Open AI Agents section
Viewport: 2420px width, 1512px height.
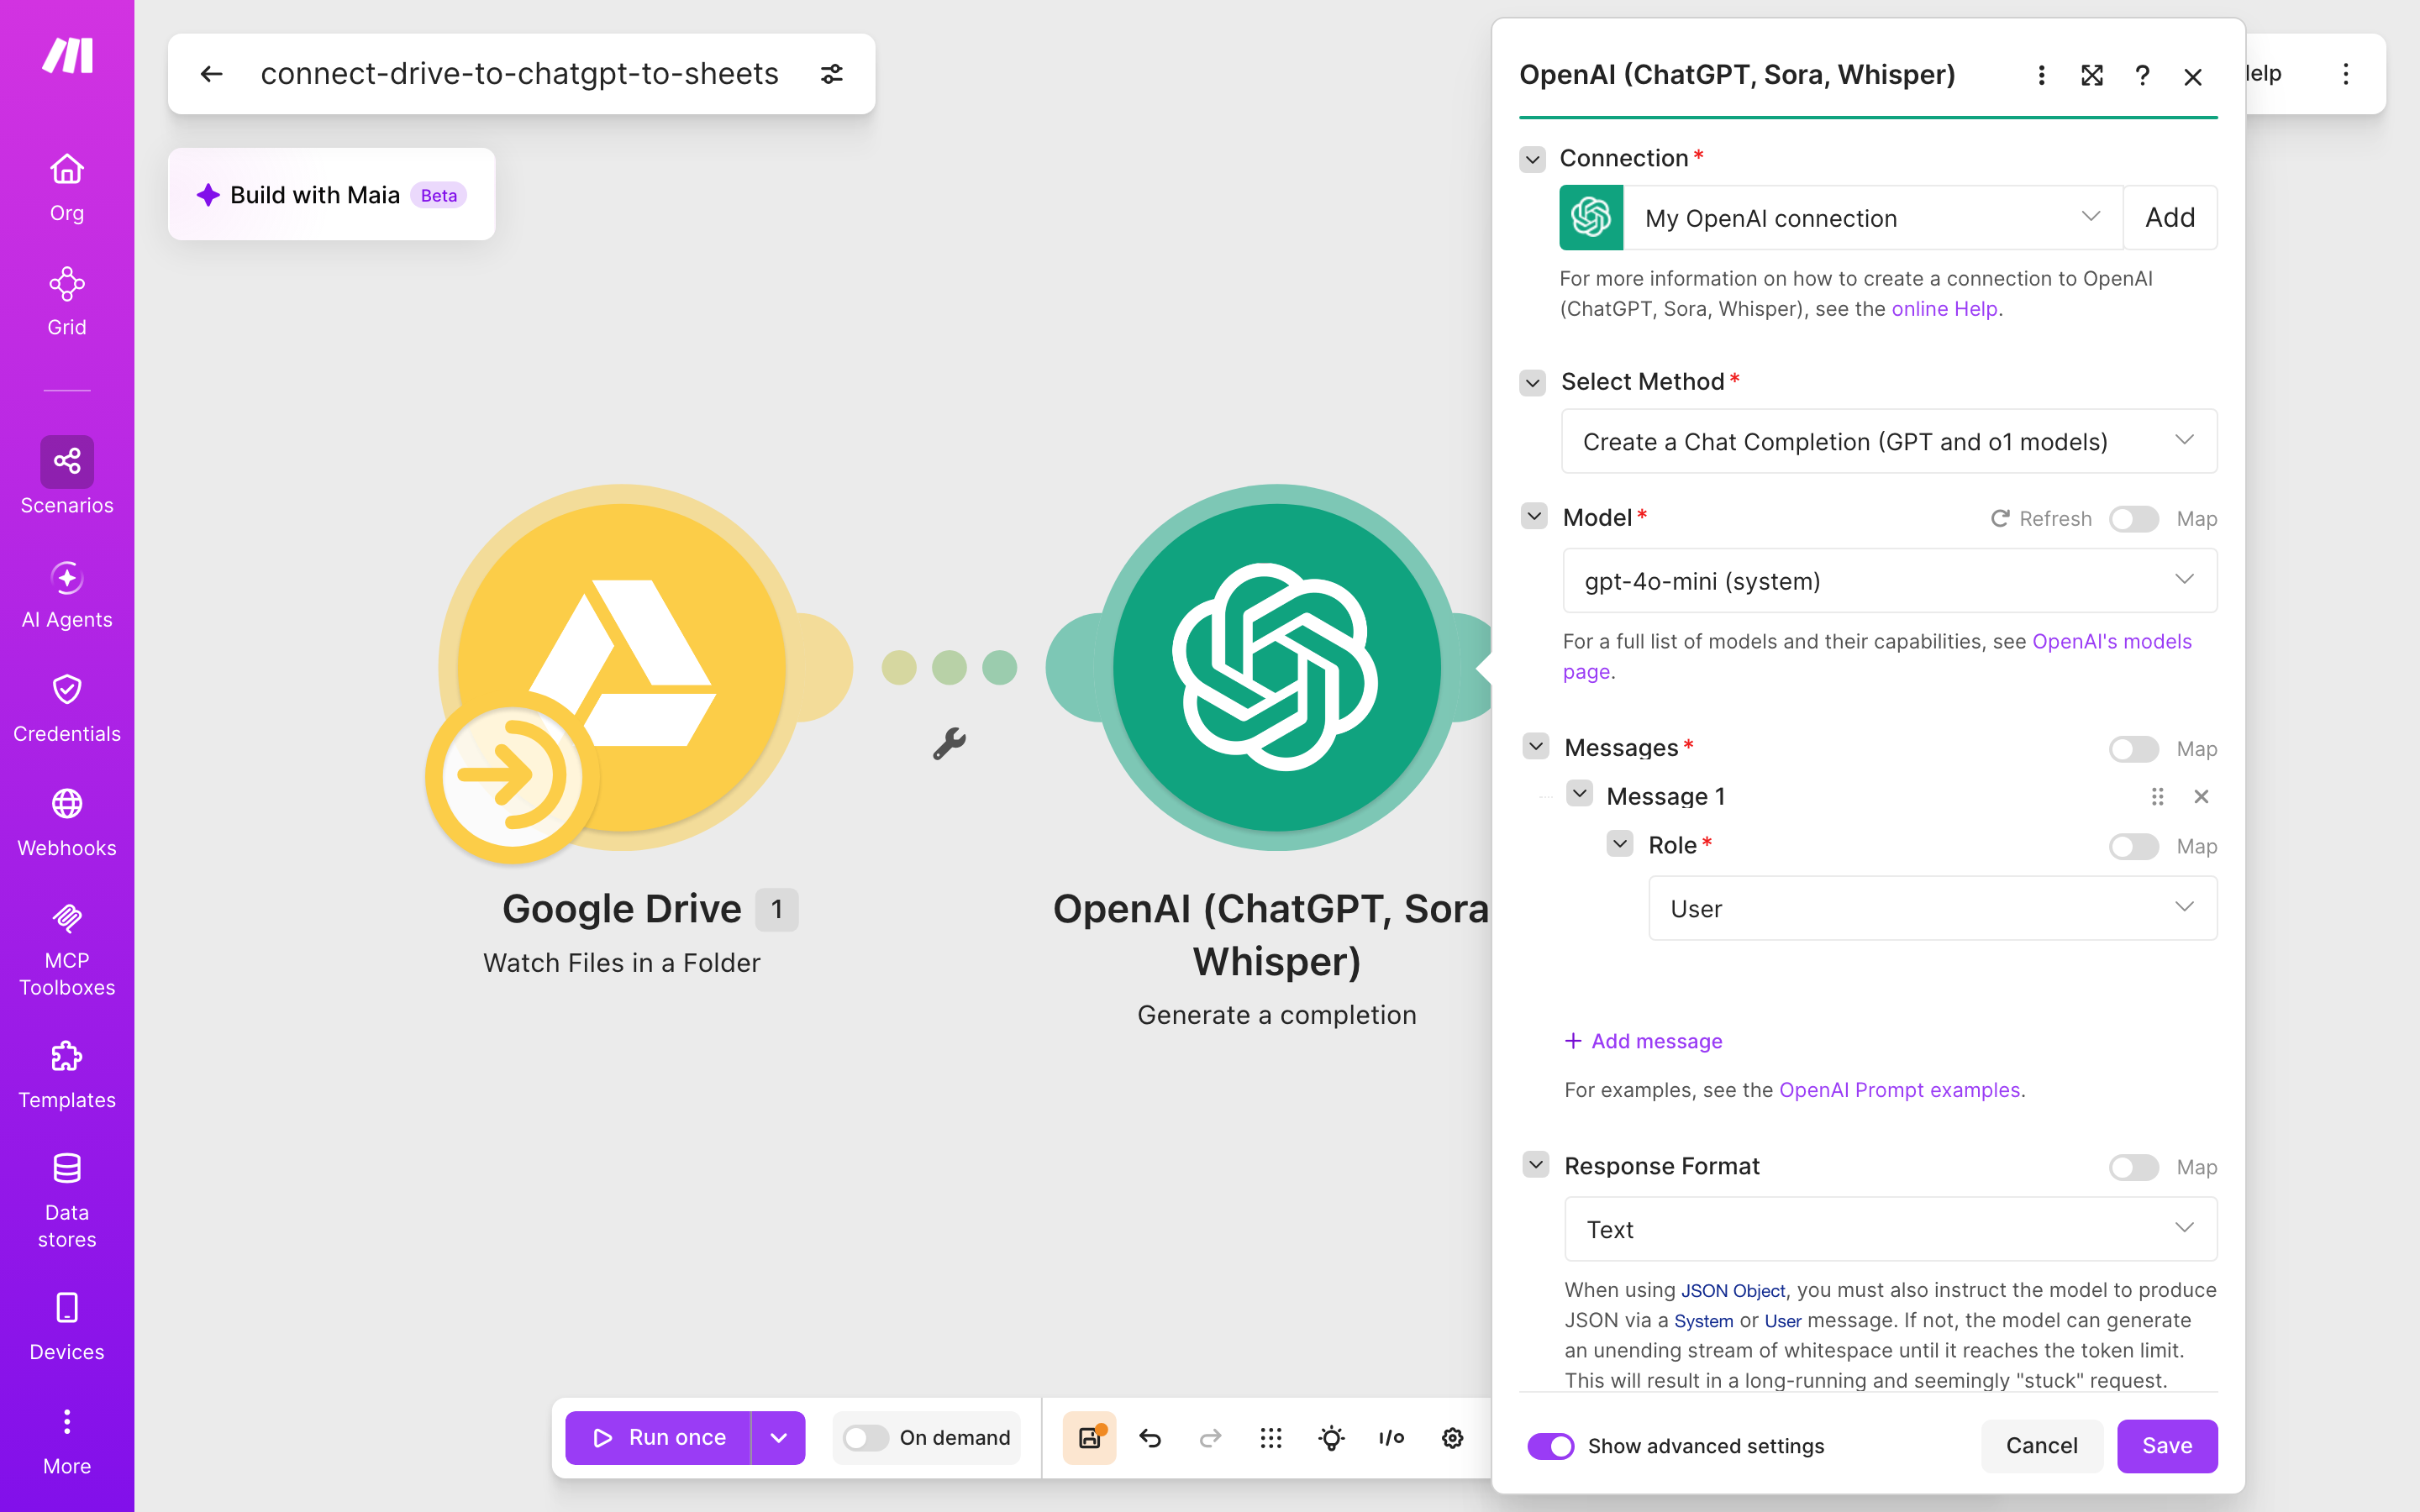click(67, 594)
